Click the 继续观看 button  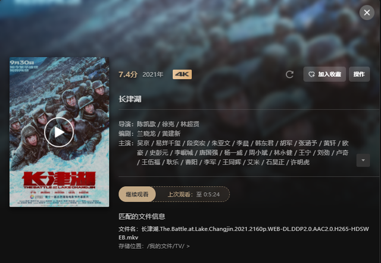coord(137,194)
